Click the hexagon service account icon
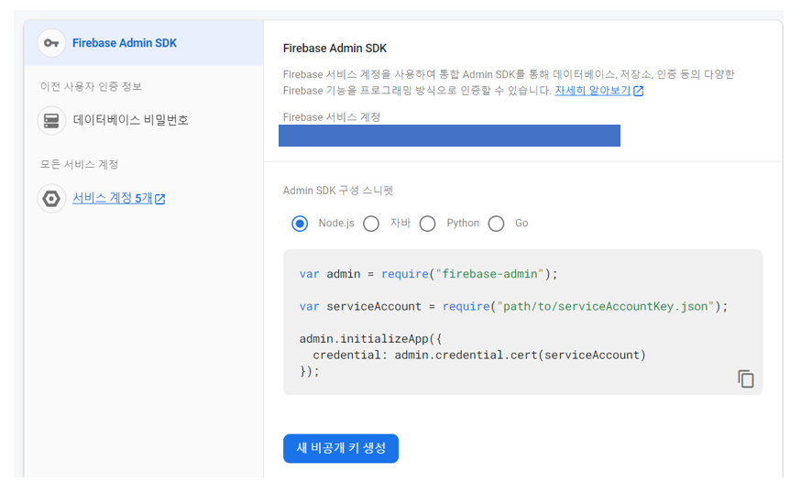 click(51, 198)
